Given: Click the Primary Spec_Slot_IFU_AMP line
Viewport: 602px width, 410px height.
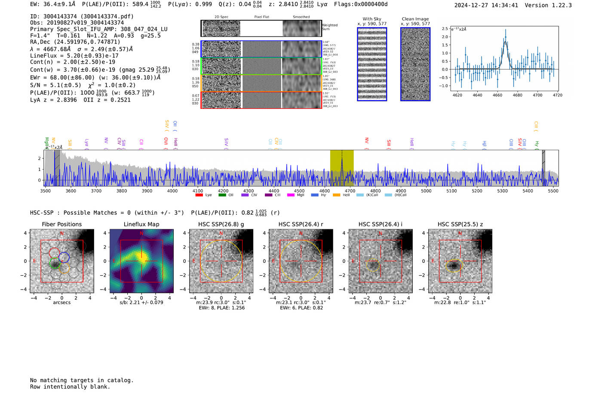Looking at the screenshot, I should pyautogui.click(x=99, y=29).
